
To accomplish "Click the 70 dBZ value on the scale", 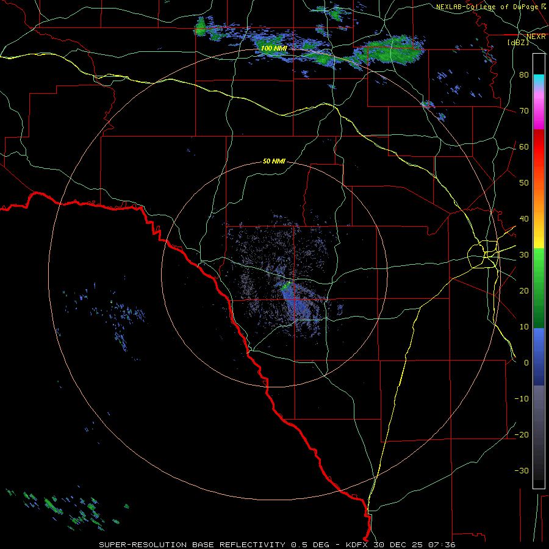I will pos(524,111).
